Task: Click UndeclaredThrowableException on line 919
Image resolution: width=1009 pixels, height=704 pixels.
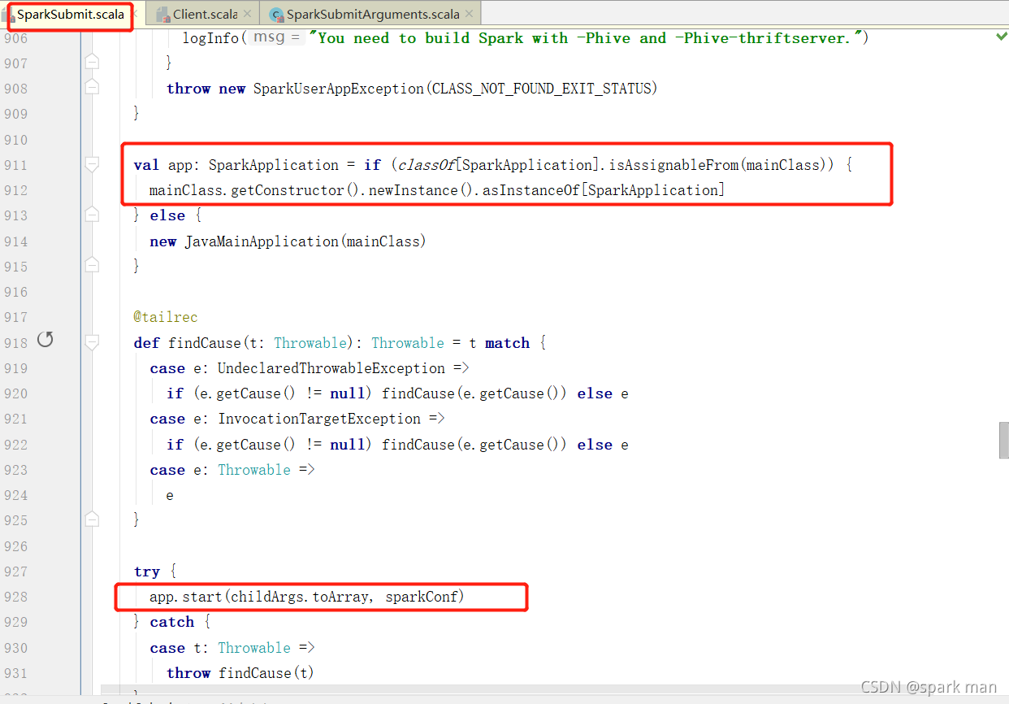Action: 331,368
